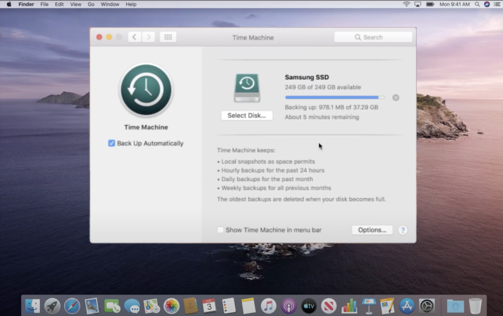503x316 pixels.
Task: Minimize the Time Machine window
Action: coord(109,37)
